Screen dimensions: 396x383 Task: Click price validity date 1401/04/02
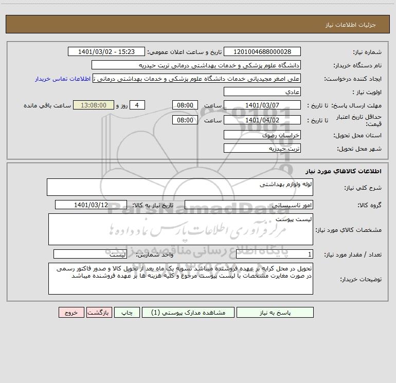coord(262,120)
